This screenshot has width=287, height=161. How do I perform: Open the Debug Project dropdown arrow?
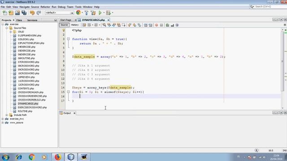[113, 13]
